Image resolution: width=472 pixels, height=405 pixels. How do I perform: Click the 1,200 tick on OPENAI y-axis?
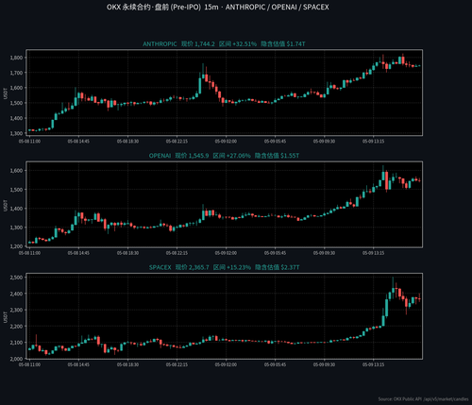pyautogui.click(x=16, y=246)
